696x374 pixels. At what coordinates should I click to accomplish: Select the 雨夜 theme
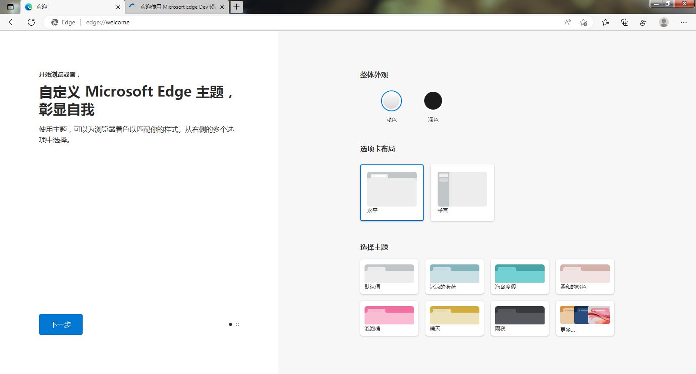520,318
